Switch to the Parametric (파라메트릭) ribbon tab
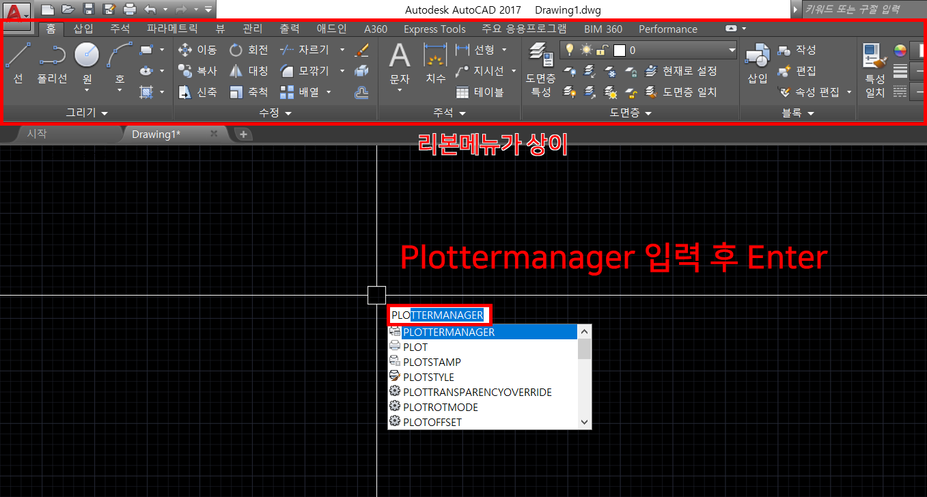927x497 pixels. pos(172,29)
